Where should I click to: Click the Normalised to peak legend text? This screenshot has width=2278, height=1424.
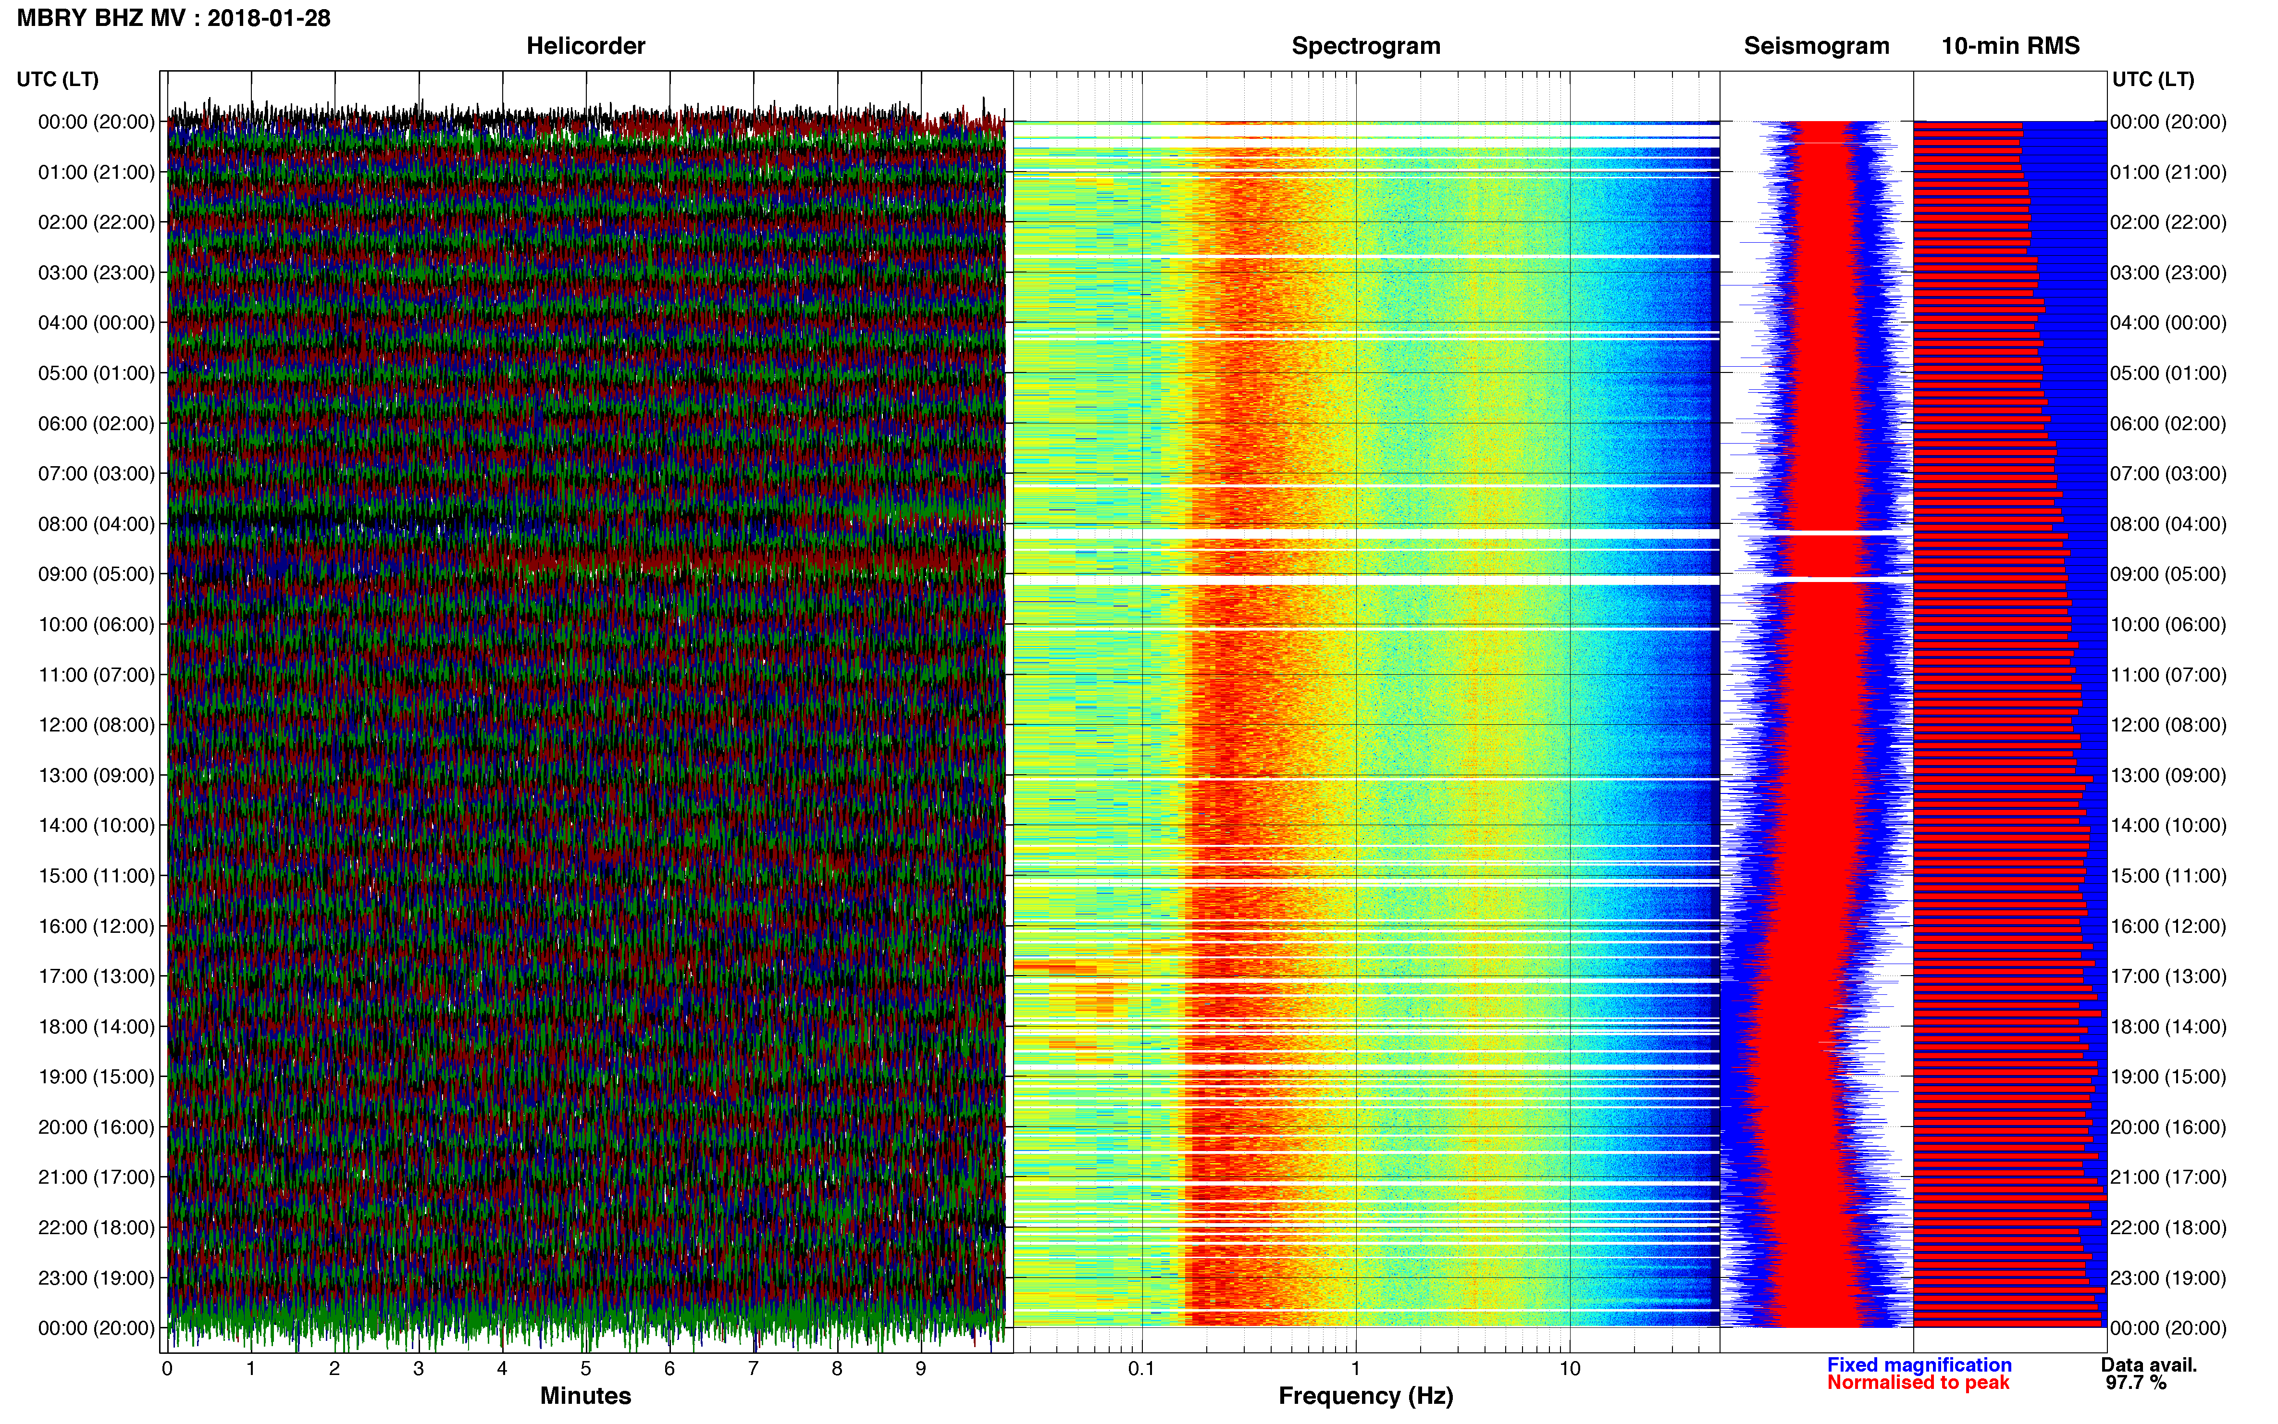(1918, 1383)
